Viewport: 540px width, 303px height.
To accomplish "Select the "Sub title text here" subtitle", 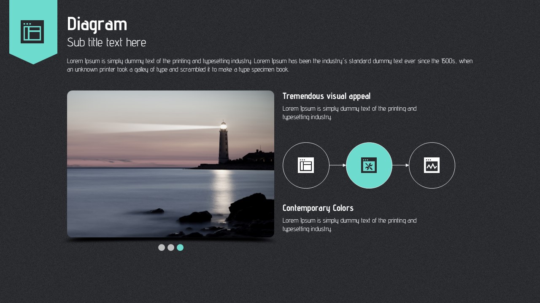I will point(107,43).
